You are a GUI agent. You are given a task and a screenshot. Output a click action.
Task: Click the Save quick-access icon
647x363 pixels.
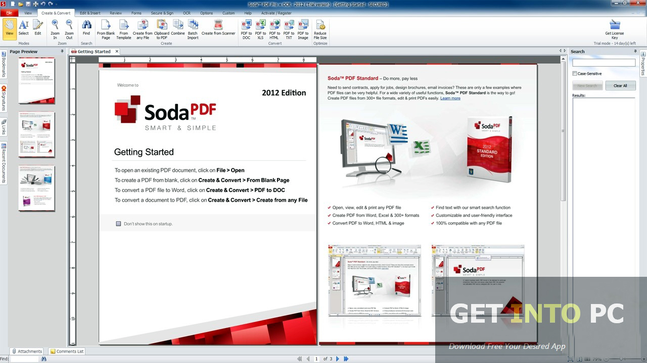pyautogui.click(x=28, y=4)
